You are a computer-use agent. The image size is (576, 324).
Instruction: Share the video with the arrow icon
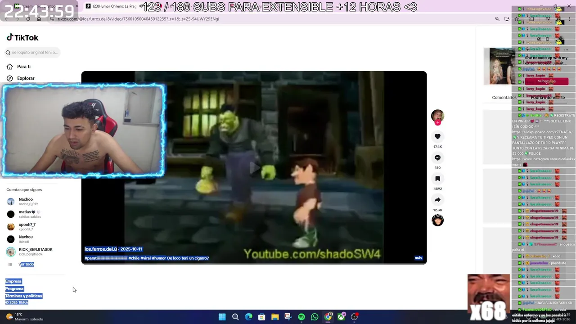tap(437, 200)
